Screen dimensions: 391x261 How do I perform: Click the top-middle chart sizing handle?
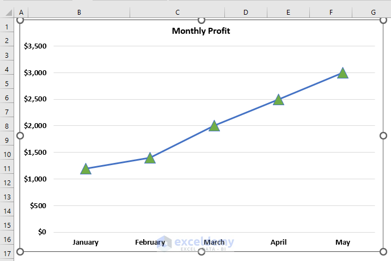(201, 20)
